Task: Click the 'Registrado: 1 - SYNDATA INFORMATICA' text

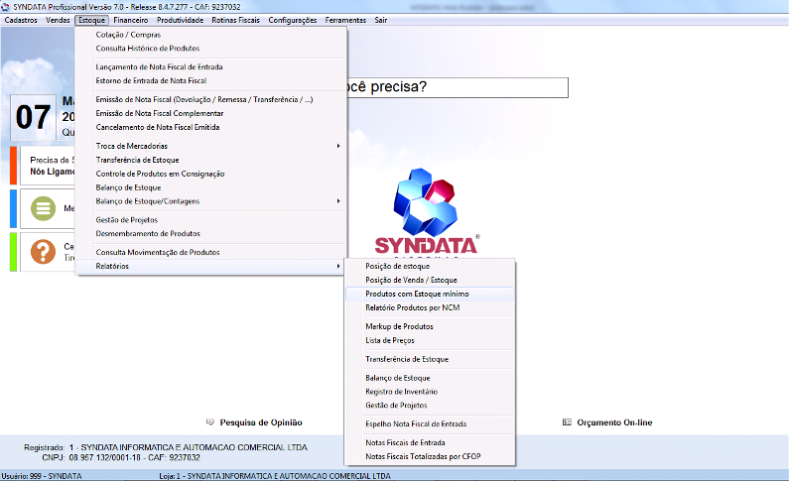Action: pyautogui.click(x=166, y=447)
